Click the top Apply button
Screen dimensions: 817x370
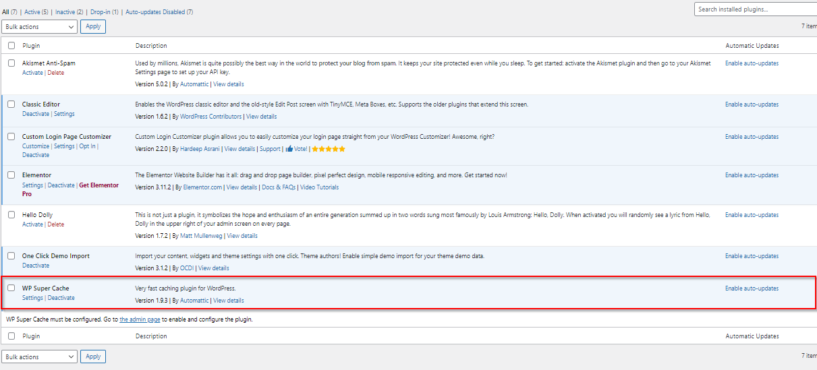(x=93, y=26)
